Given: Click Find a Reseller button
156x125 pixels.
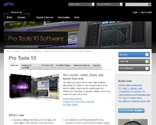Looking at the screenshot, I should point(134,68).
